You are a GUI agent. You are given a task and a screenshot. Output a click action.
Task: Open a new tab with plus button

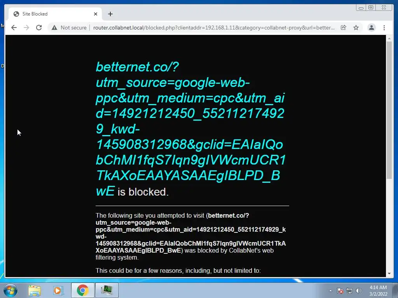[110, 14]
